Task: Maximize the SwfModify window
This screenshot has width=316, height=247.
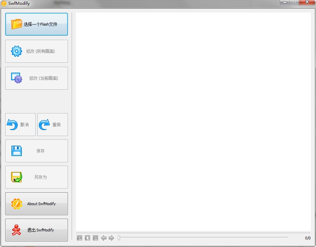Action: pos(295,3)
